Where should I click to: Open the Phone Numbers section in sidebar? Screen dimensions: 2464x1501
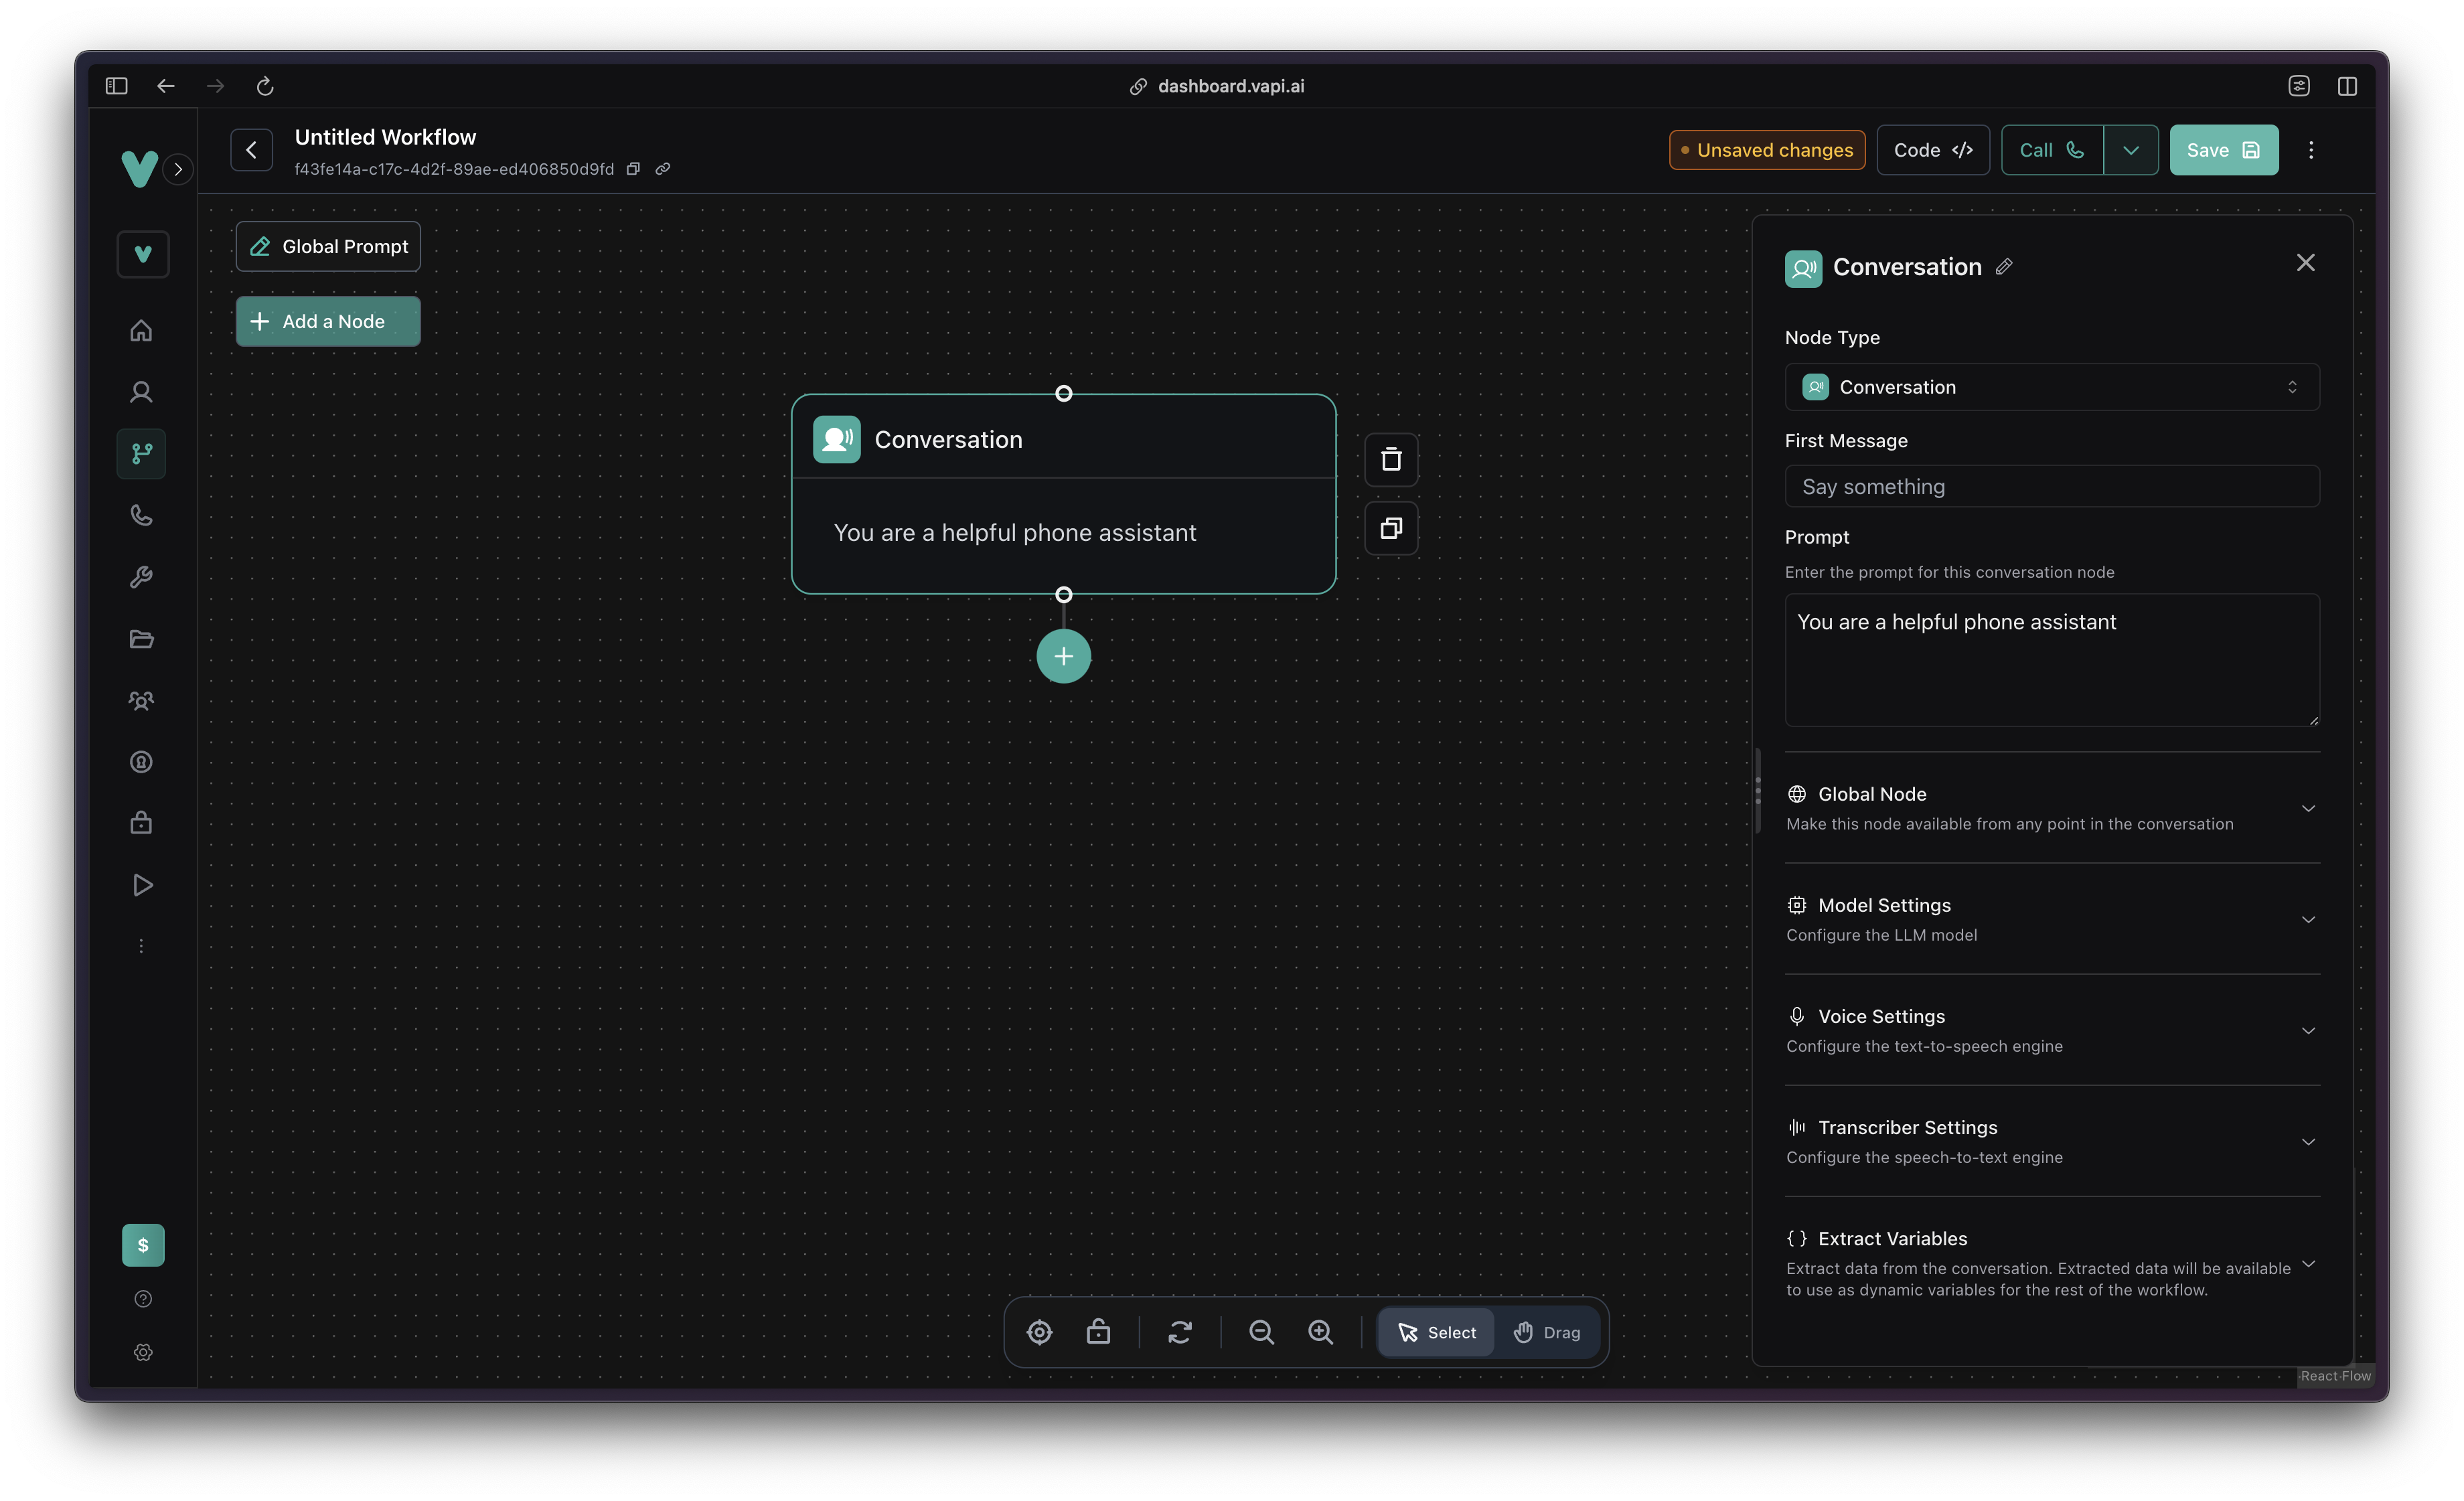click(x=142, y=515)
